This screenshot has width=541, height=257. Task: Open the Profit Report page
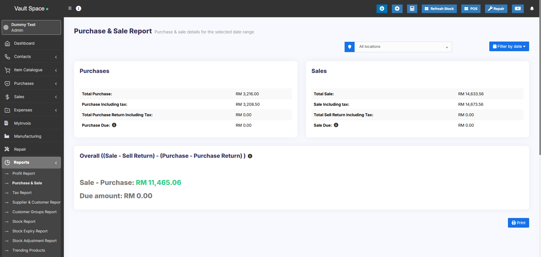24,173
